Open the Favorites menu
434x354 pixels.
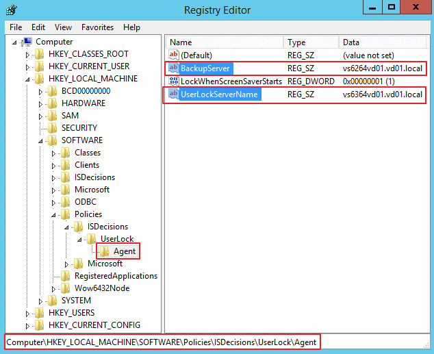tap(97, 27)
